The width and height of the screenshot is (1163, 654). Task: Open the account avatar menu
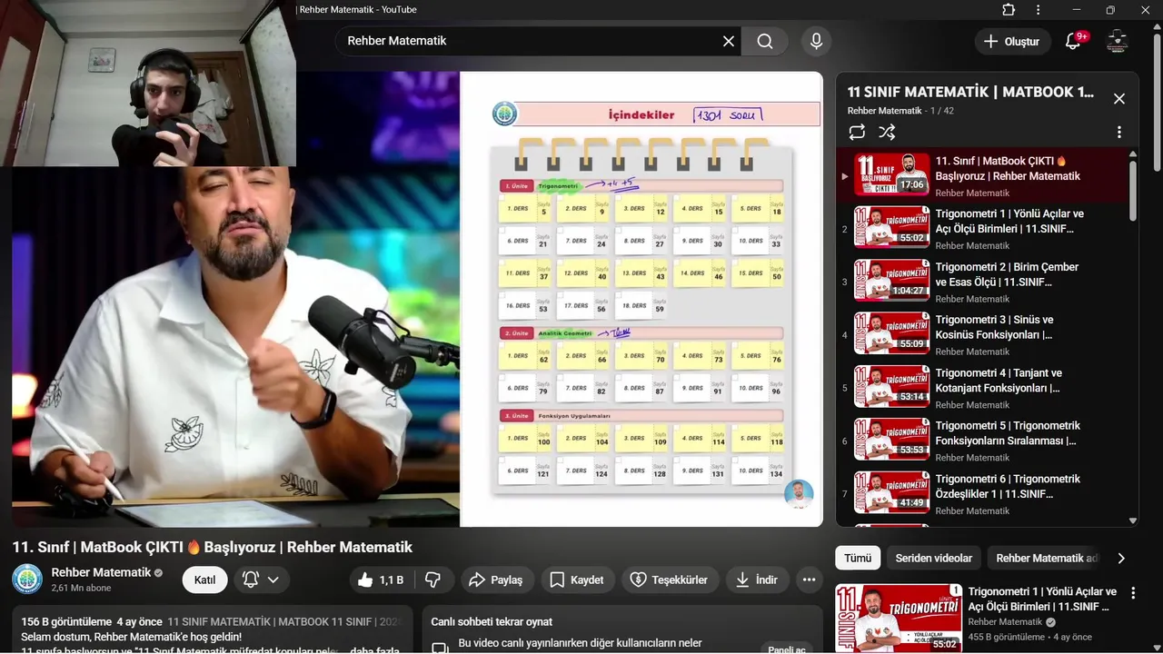(1118, 41)
